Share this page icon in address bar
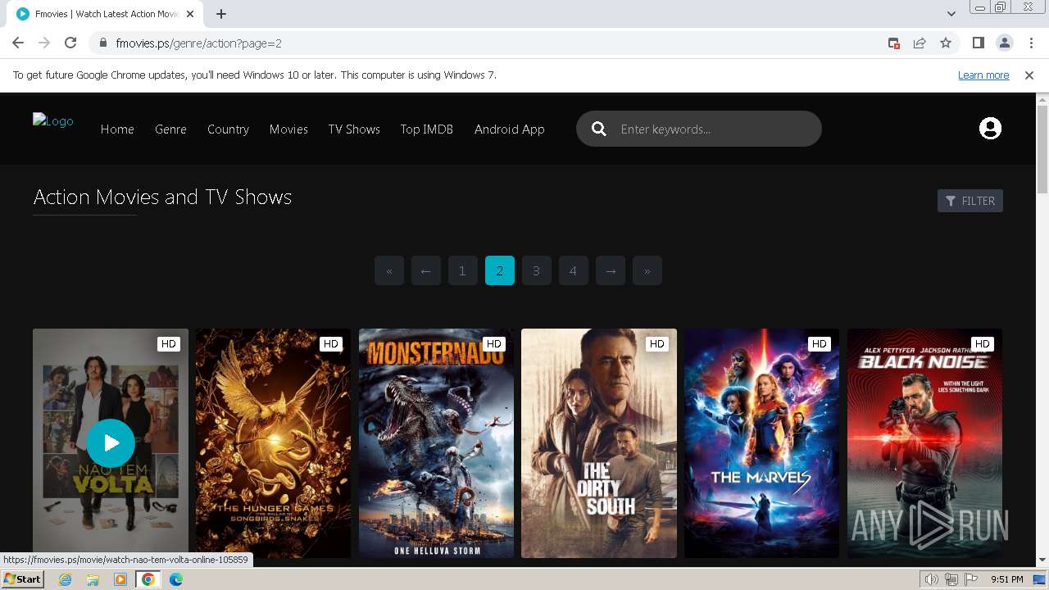Viewport: 1049px width, 590px height. 920,43
